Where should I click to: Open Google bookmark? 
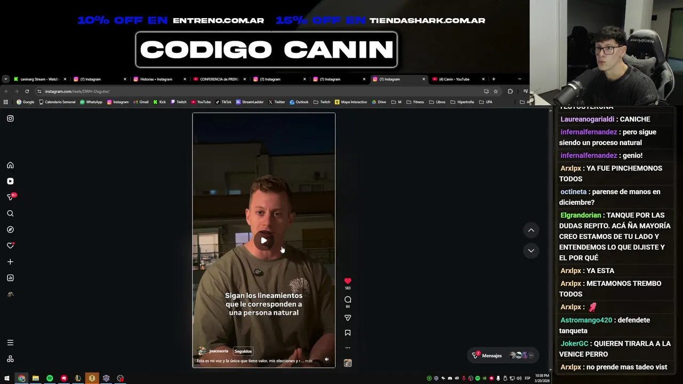coord(26,102)
